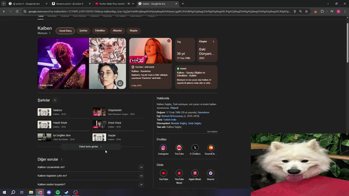Show more songs with Daha fazla göster
This screenshot has width=349, height=196.
(x=91, y=146)
